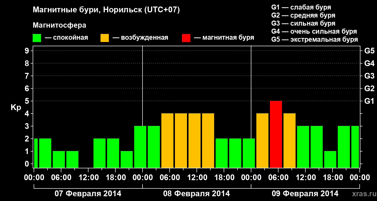Click the 'G2 — средняя буря' legend line
Image resolution: width=377 pixels, height=201 pixels.
[303, 15]
